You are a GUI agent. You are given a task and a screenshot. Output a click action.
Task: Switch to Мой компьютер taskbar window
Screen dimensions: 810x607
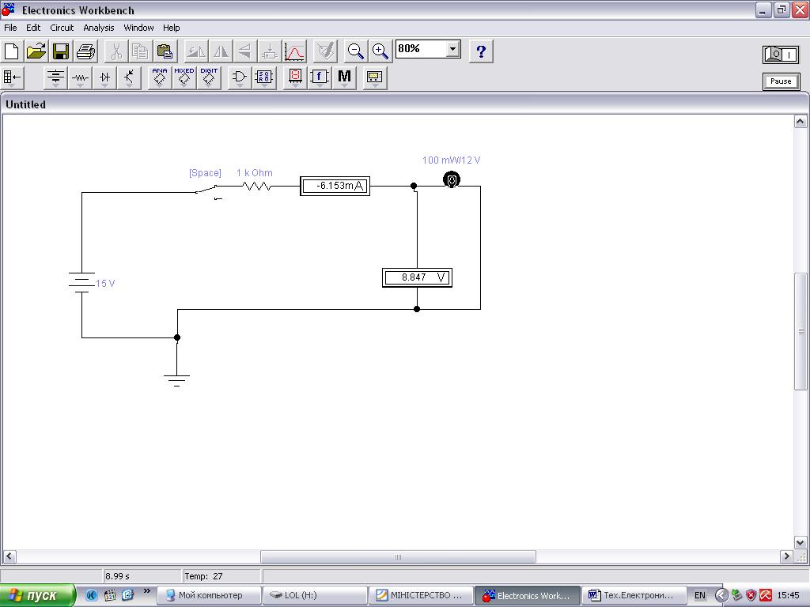(x=209, y=595)
